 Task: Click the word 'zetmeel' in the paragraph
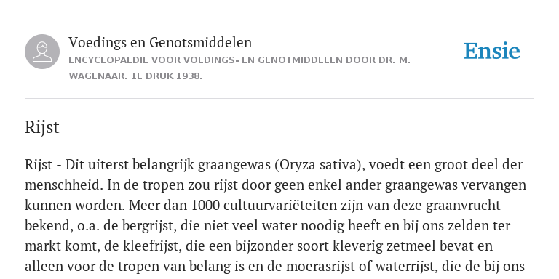(x=411, y=246)
